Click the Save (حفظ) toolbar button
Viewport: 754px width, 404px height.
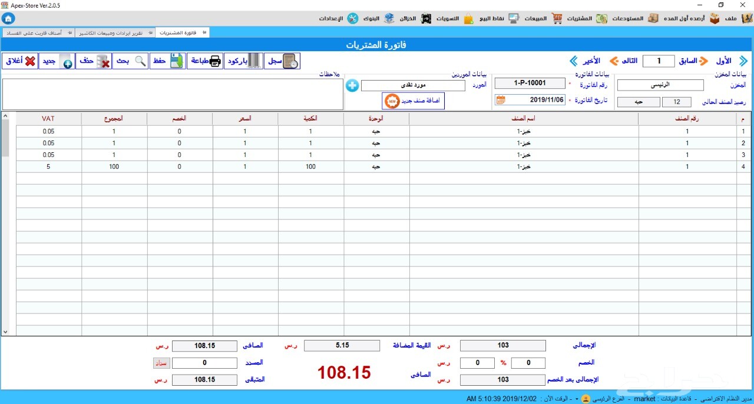167,61
